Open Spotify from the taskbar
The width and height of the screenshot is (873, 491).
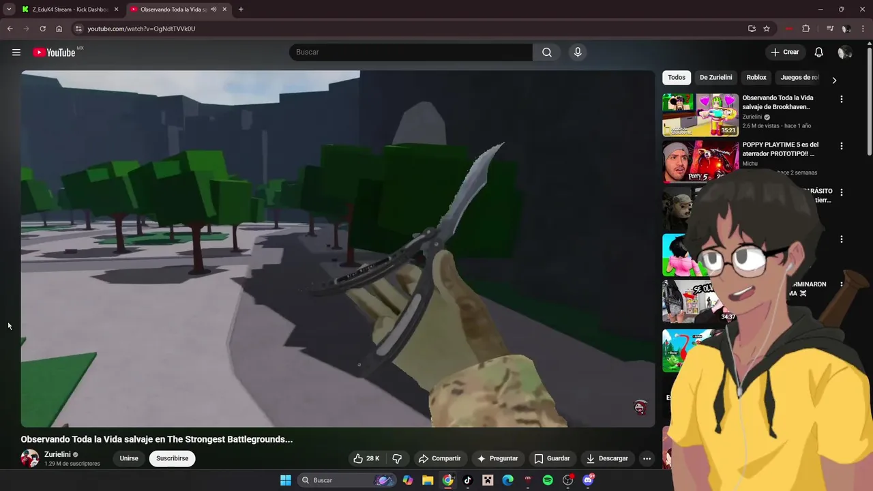[x=548, y=480]
